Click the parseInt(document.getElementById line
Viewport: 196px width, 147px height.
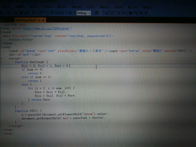(64, 114)
